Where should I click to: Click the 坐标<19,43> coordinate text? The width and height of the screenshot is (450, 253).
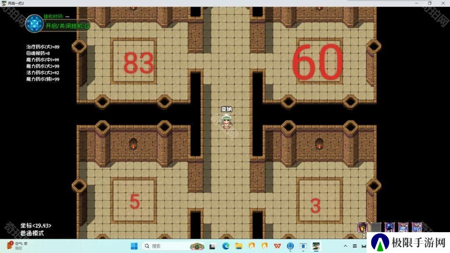pyautogui.click(x=35, y=226)
